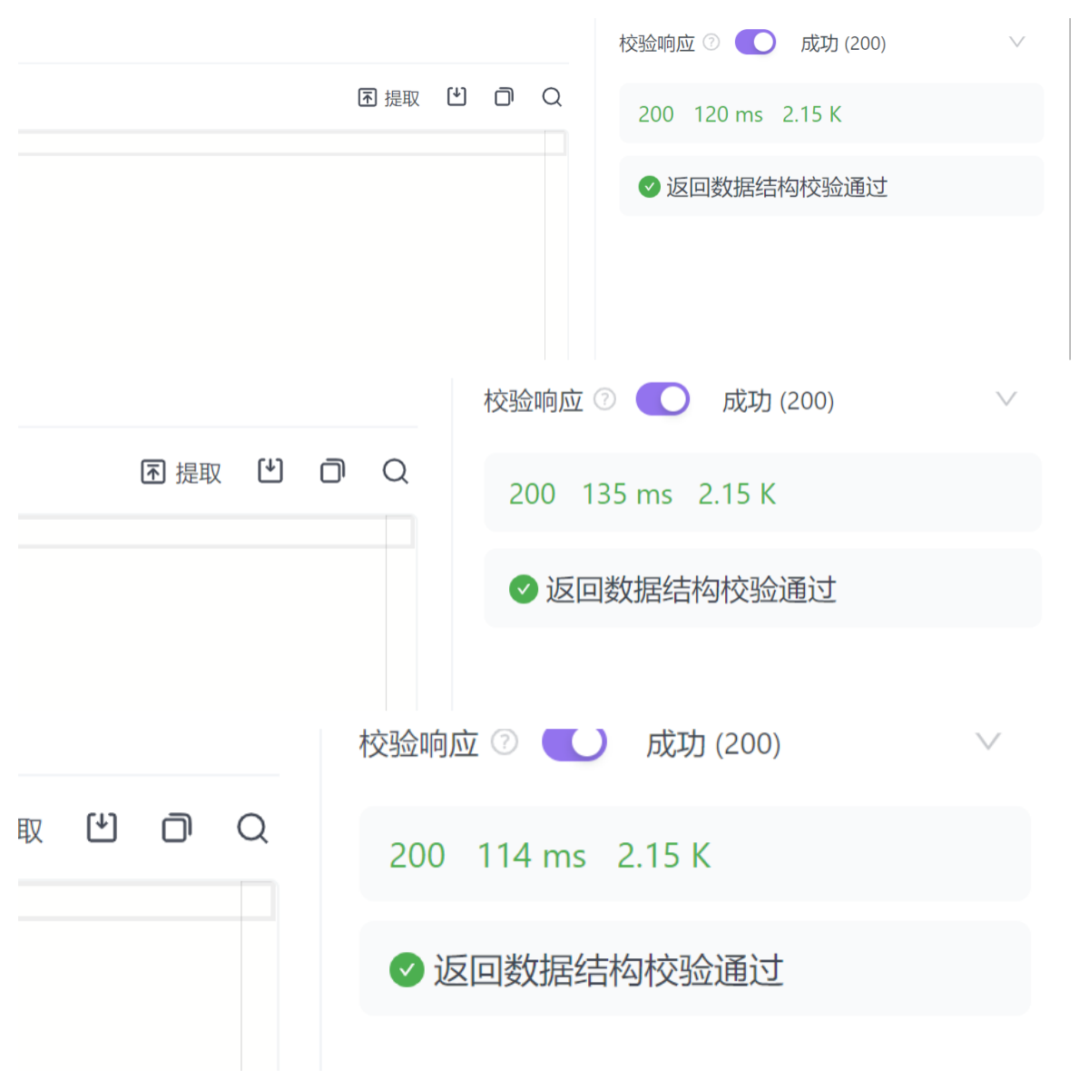Click help icon beside 校验响应 in 135 ms panel
The width and height of the screenshot is (1089, 1089).
[604, 399]
